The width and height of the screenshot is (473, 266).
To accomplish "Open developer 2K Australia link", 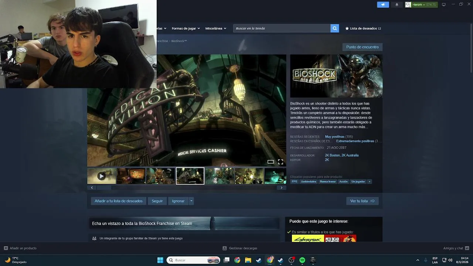I will click(x=350, y=155).
